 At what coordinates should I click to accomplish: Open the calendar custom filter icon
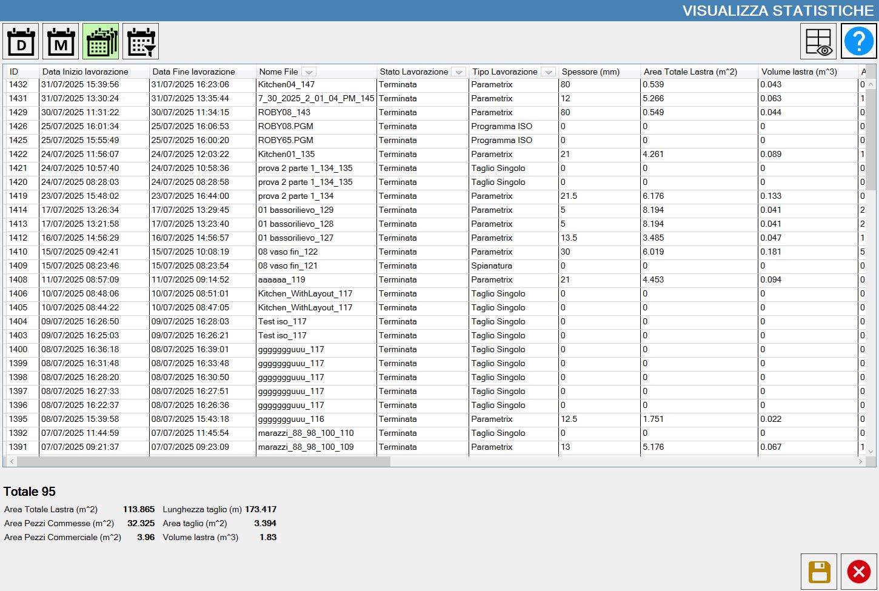click(141, 41)
